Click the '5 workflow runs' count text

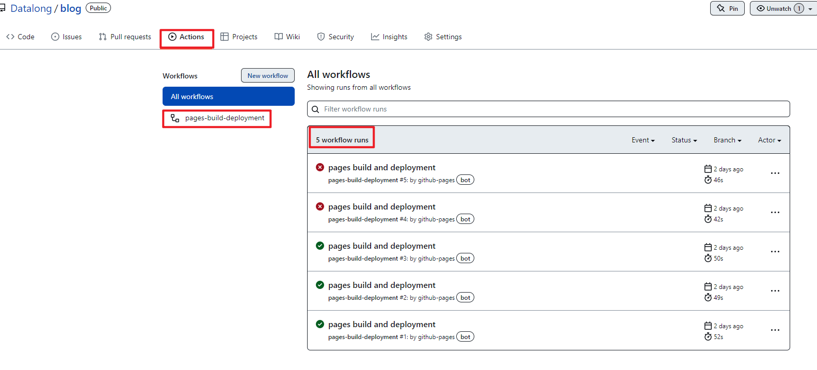(342, 140)
